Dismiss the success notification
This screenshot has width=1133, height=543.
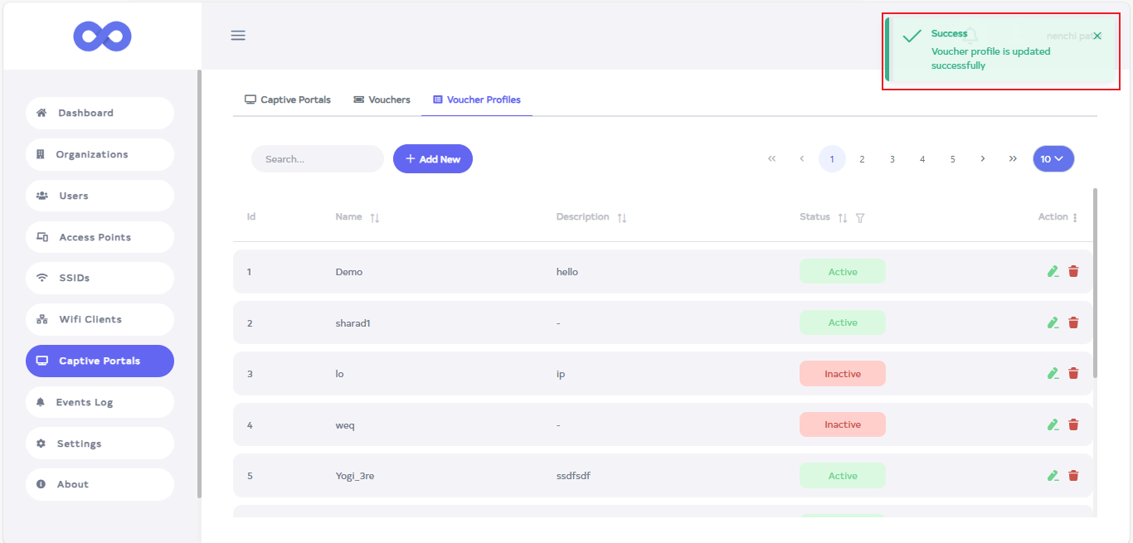[1097, 36]
